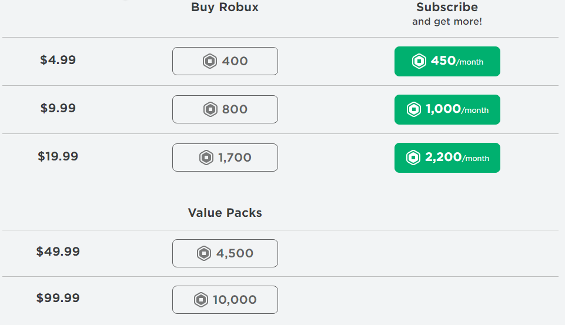Click the Robux icon beside 400

210,61
